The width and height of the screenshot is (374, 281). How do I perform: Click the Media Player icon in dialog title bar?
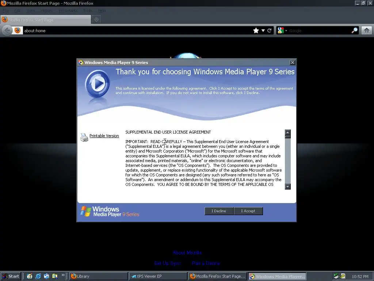(81, 62)
